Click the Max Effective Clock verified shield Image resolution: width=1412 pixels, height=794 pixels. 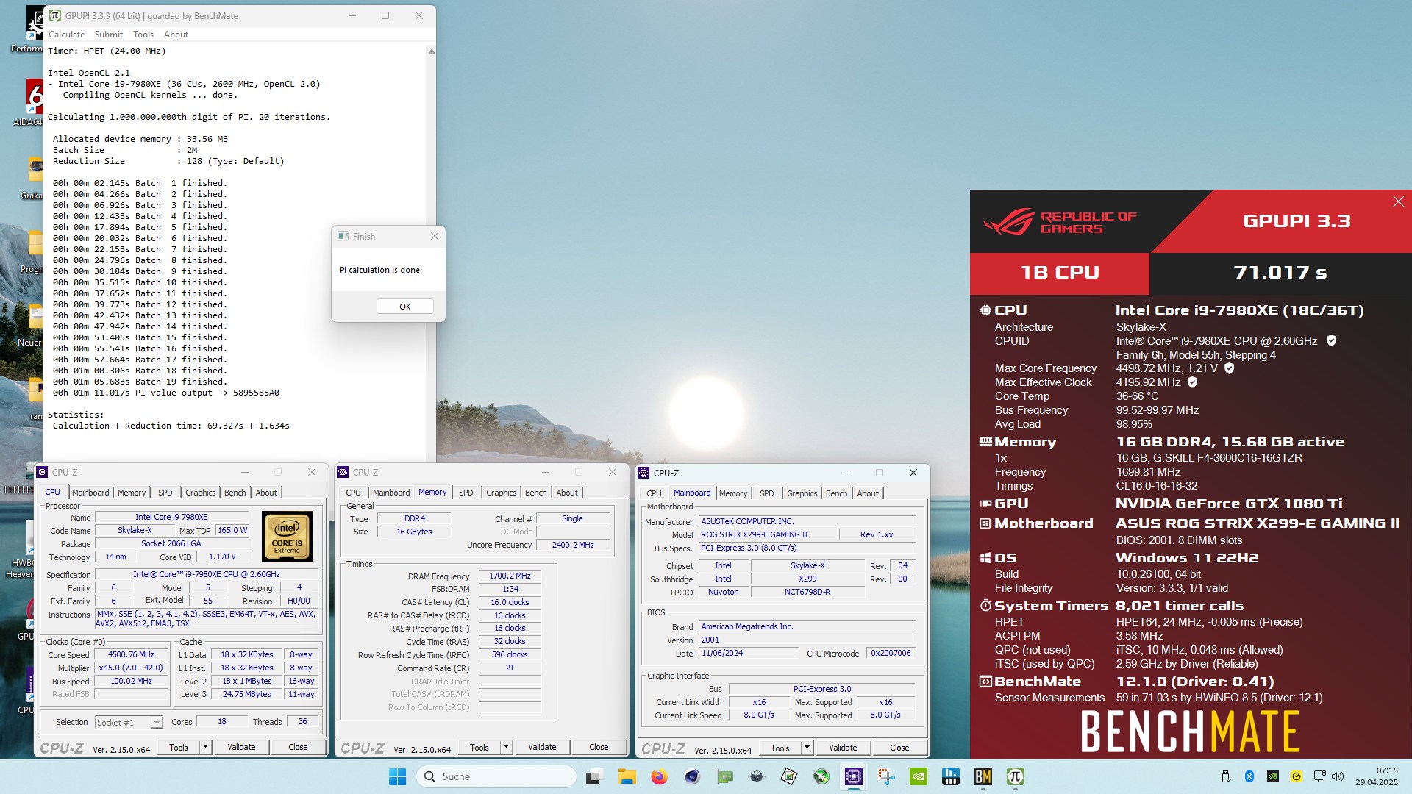pos(1192,382)
